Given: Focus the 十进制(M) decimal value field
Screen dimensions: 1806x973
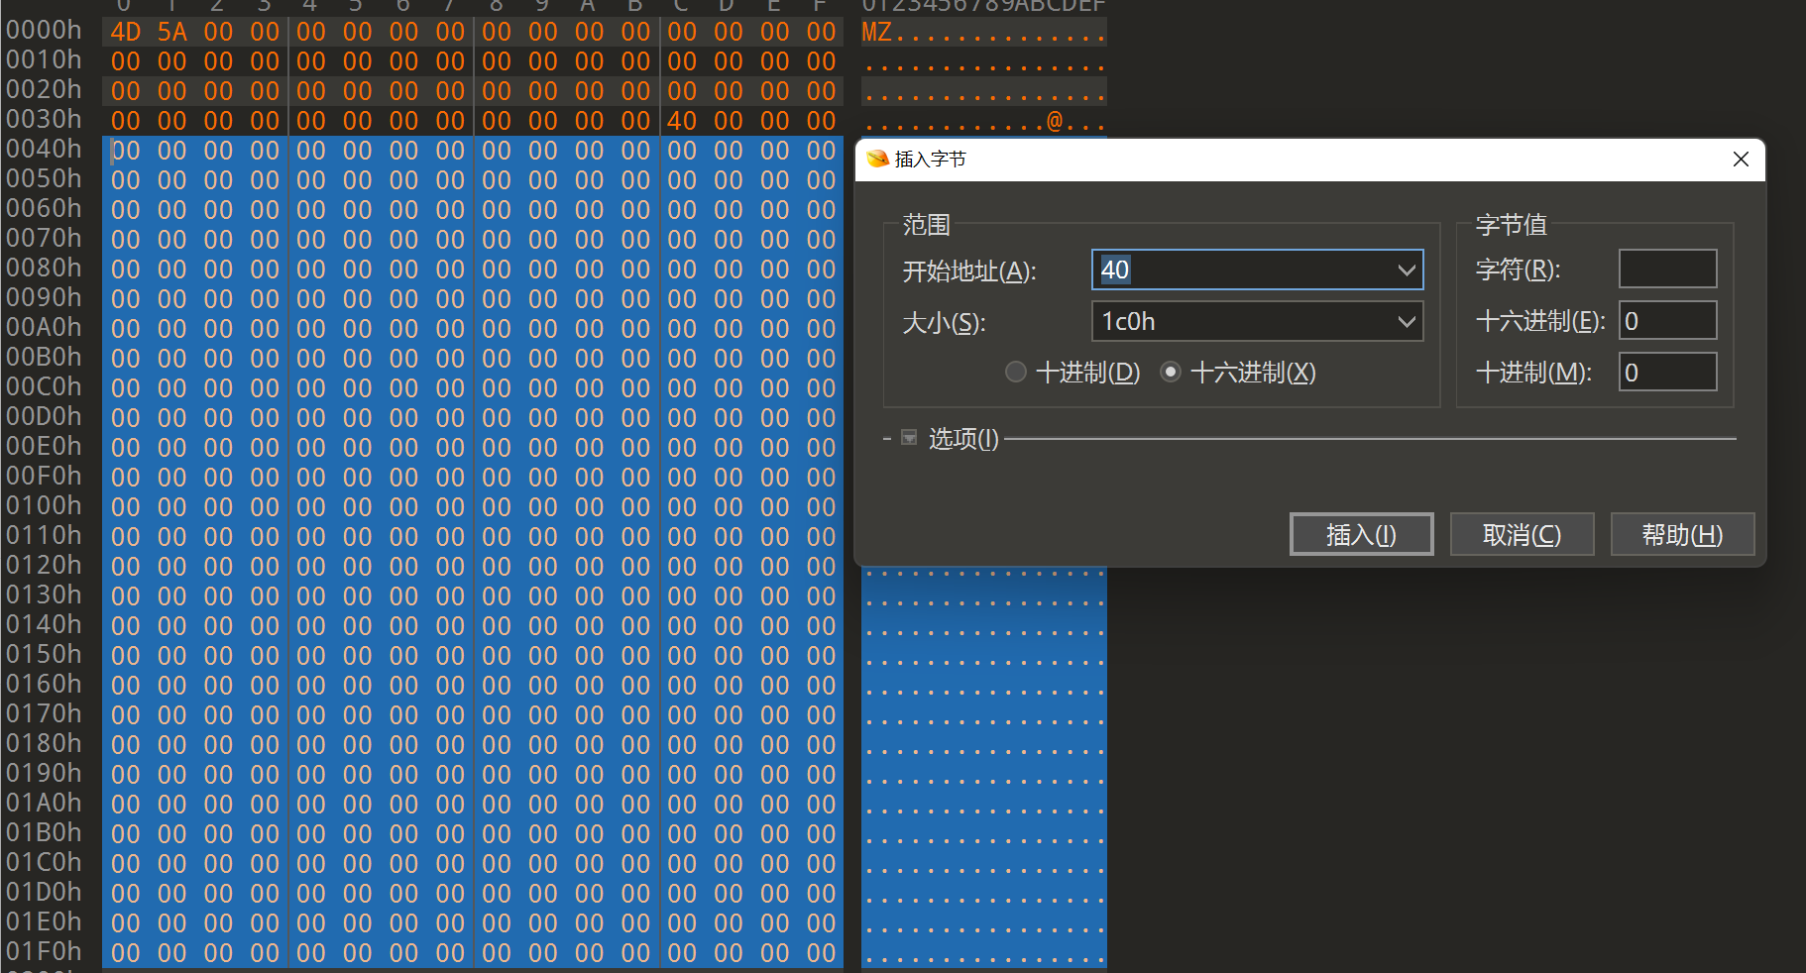Looking at the screenshot, I should coord(1667,372).
